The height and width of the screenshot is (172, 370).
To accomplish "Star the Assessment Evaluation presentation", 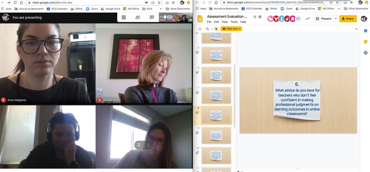I will 255,17.
